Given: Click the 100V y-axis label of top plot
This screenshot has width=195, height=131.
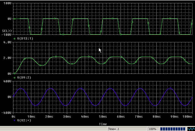Looking at the screenshot, I should coord(7,4).
